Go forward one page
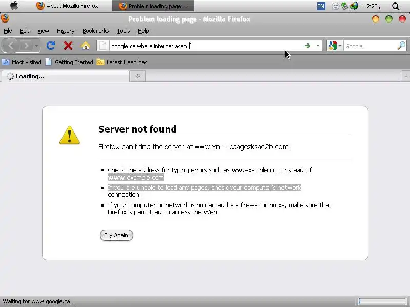 pyautogui.click(x=26, y=46)
